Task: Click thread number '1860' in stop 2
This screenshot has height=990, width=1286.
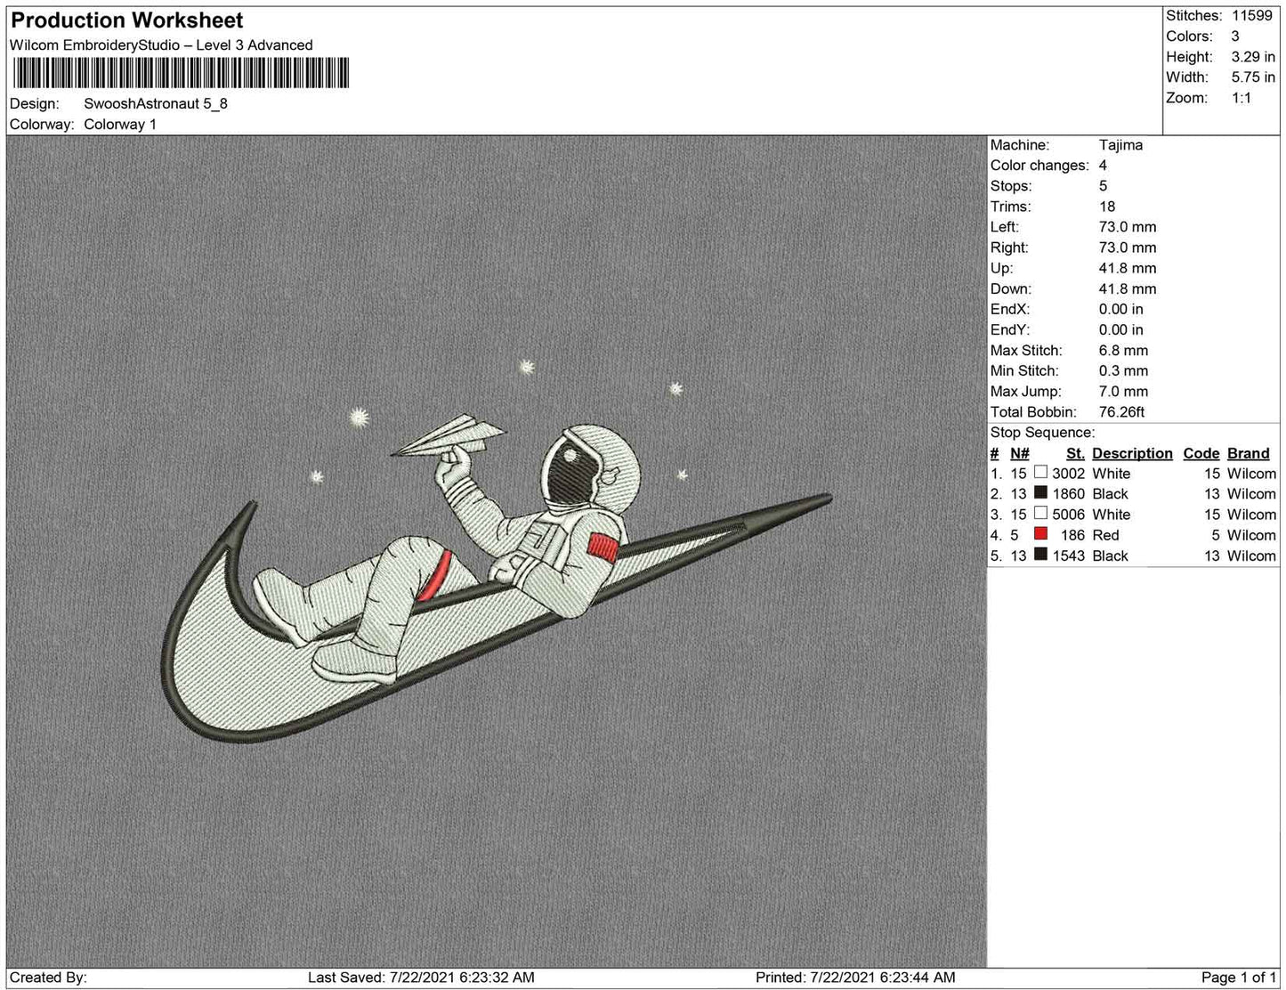Action: [1068, 494]
